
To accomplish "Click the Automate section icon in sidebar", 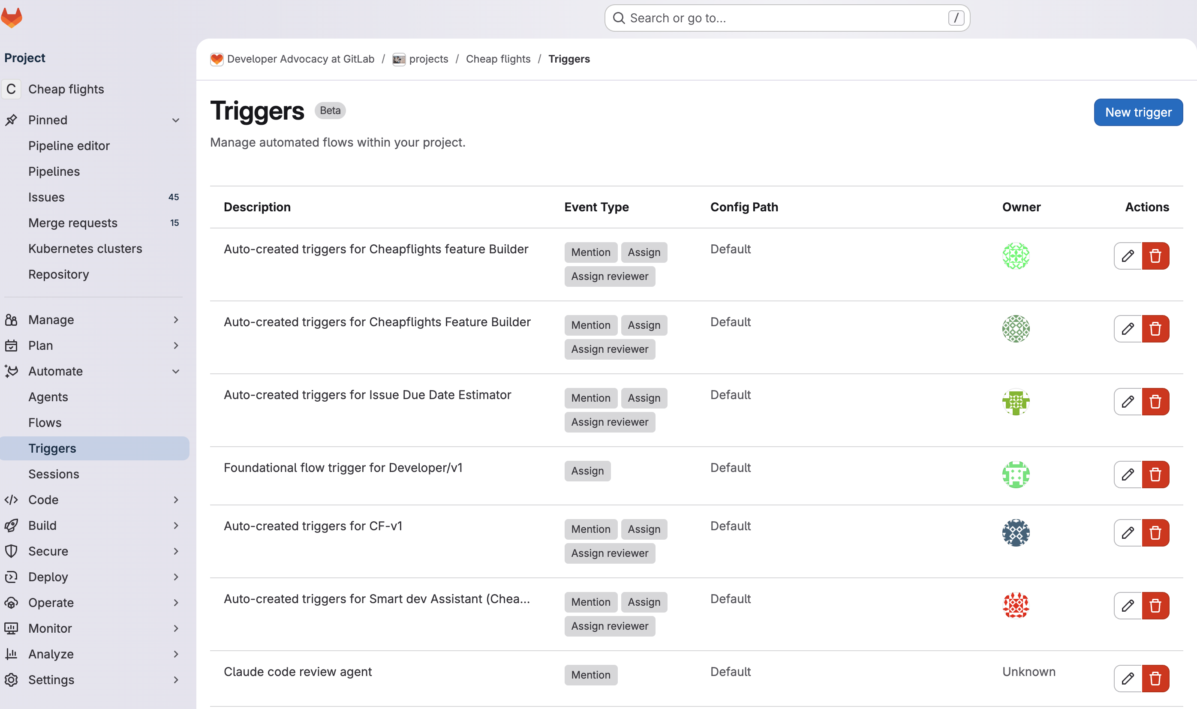I will tap(12, 371).
